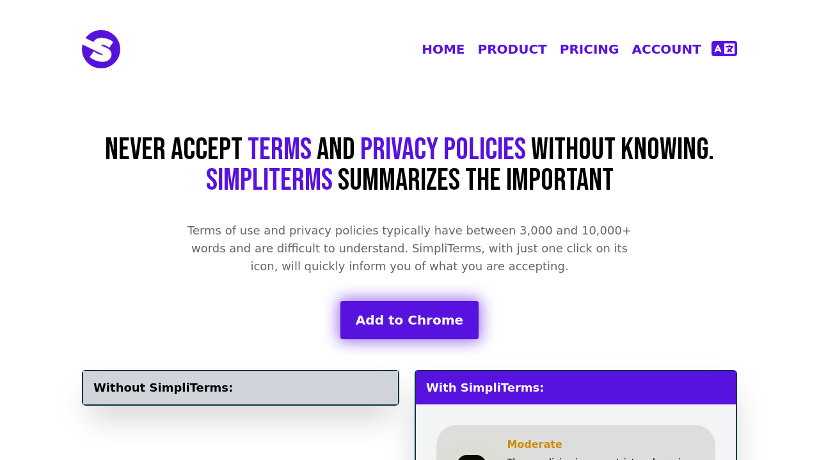This screenshot has height=460, width=819.
Task: Open the PRICING page
Action: [x=589, y=48]
